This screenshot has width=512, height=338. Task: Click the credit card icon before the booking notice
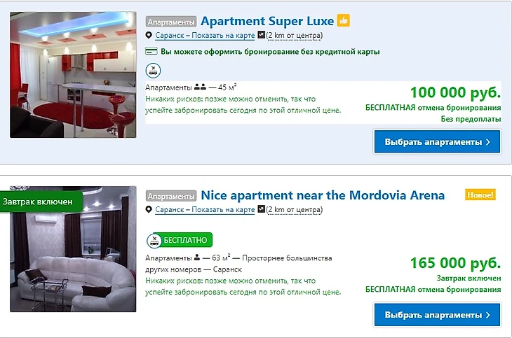[x=151, y=51]
